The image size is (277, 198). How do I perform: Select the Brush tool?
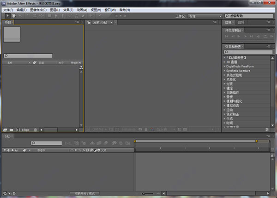click(71, 16)
